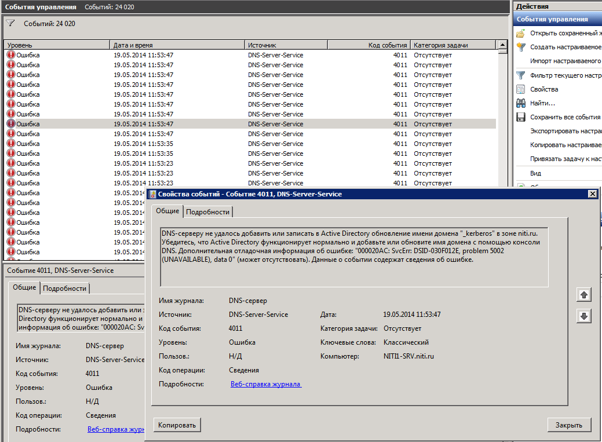
Task: Click the floppy disk save all events icon
Action: coord(521,117)
